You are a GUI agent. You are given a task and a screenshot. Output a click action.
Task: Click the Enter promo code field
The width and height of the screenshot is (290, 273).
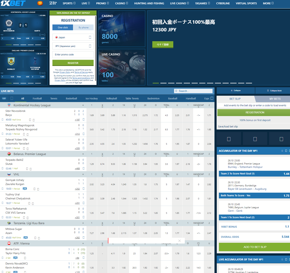click(73, 55)
